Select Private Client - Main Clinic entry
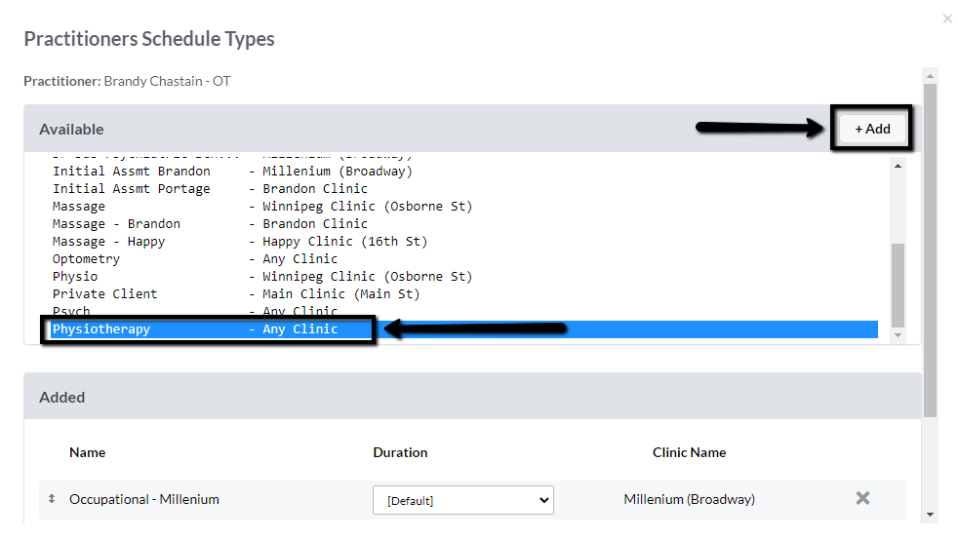Screen dimensions: 958x539 pos(464,294)
